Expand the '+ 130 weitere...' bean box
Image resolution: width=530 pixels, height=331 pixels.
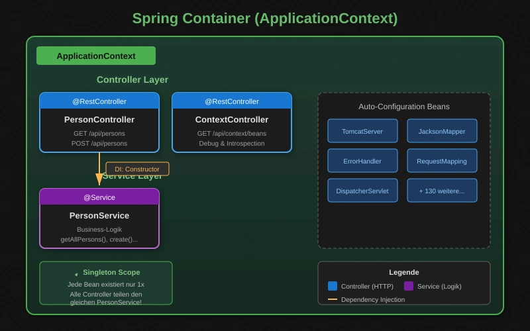pos(442,191)
